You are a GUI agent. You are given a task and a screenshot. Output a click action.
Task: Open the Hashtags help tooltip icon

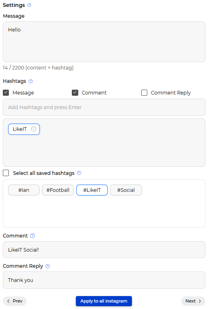coord(31,81)
